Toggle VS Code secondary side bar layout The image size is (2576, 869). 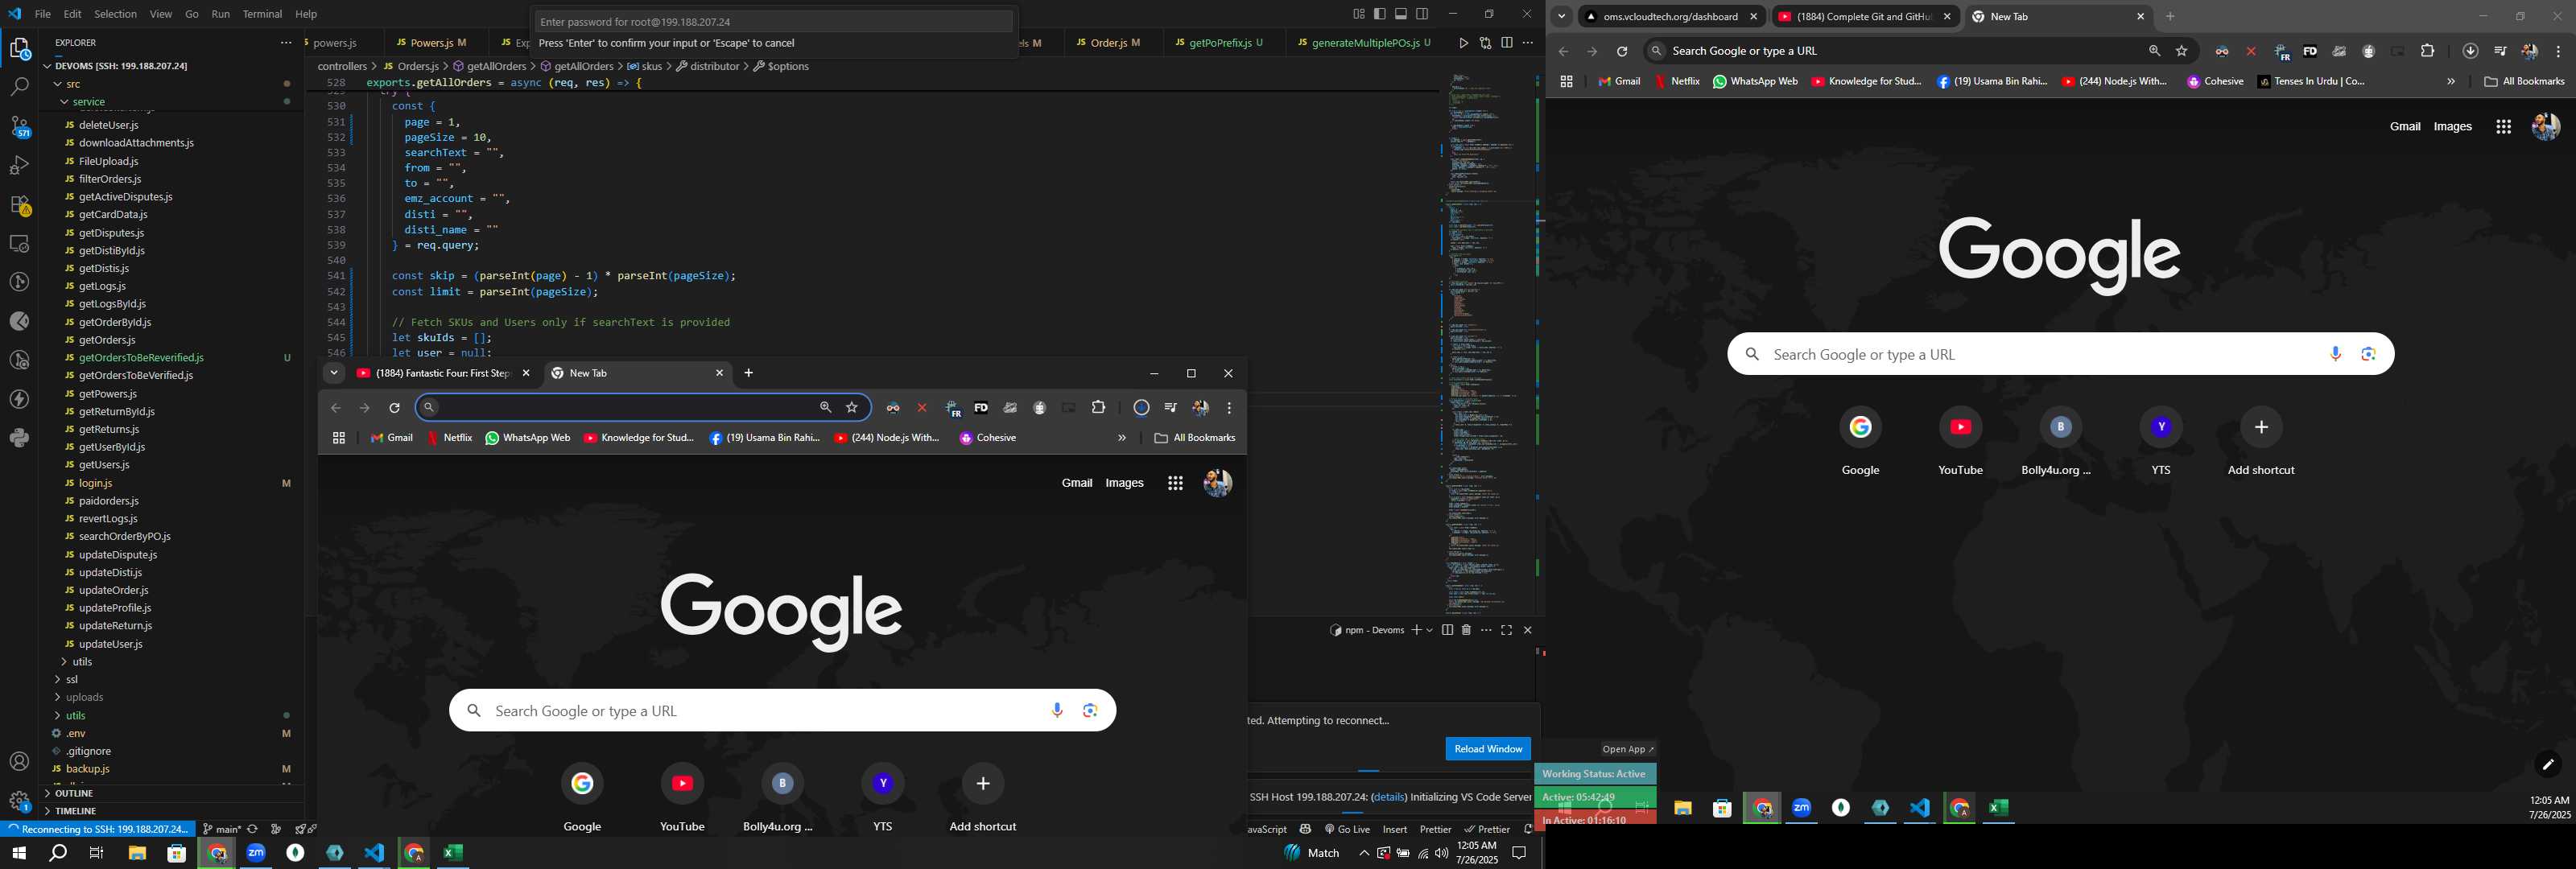(1422, 14)
